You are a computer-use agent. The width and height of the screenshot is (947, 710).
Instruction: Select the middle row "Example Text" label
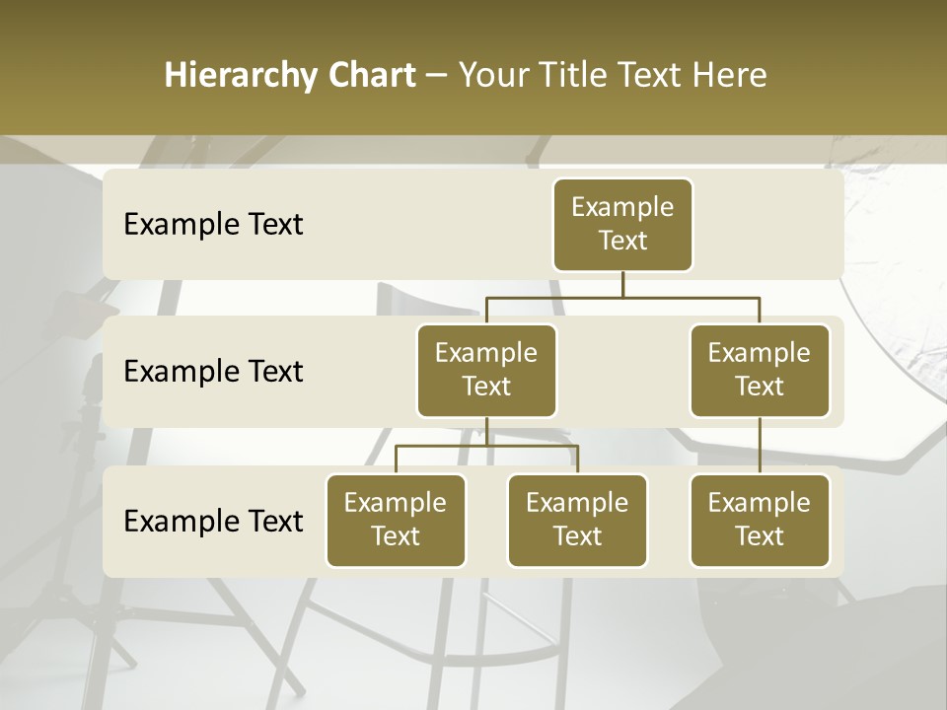coord(213,372)
